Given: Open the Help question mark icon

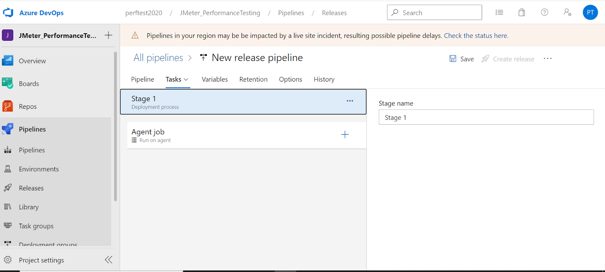Looking at the screenshot, I should tap(544, 12).
